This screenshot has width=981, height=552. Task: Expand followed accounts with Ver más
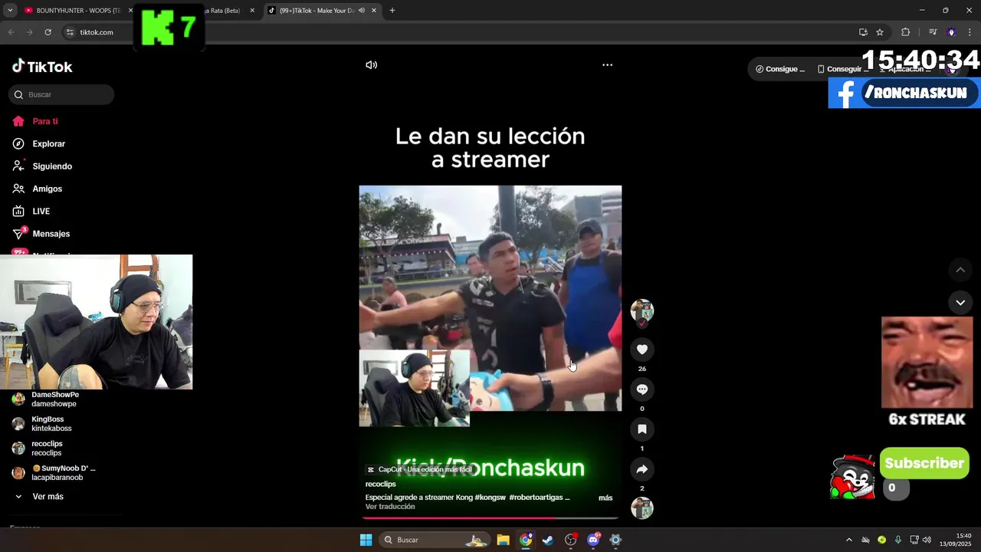(x=48, y=497)
